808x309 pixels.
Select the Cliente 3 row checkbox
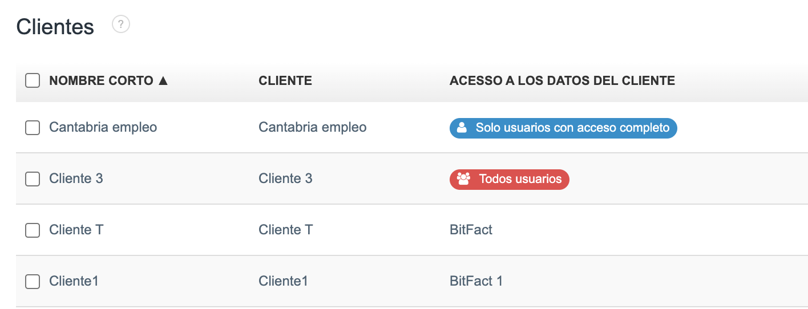33,179
